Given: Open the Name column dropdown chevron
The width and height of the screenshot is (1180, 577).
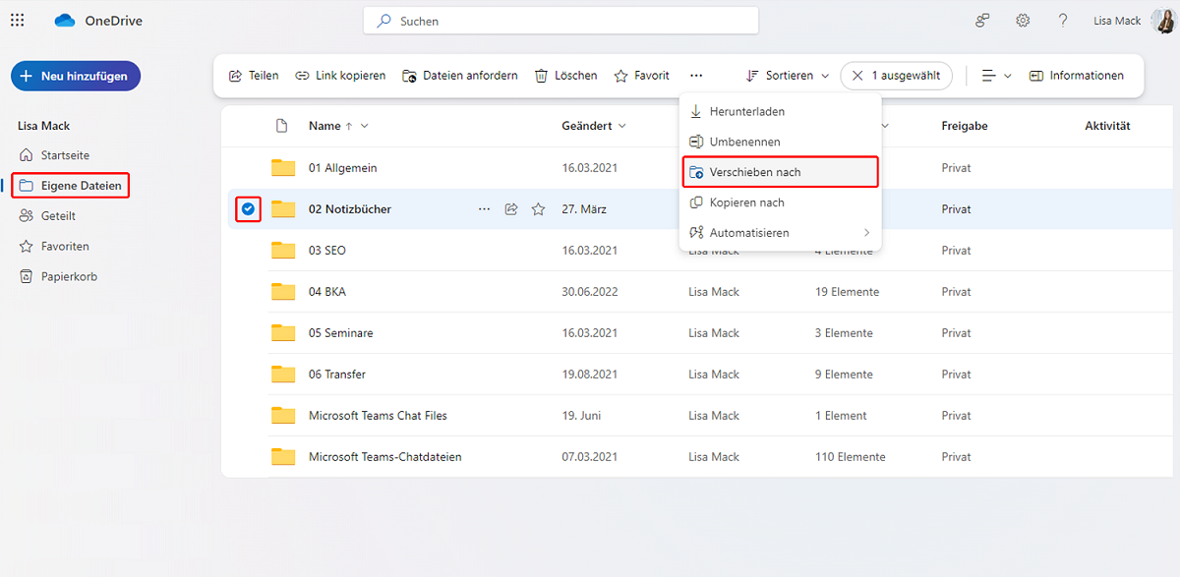Looking at the screenshot, I should tap(365, 126).
